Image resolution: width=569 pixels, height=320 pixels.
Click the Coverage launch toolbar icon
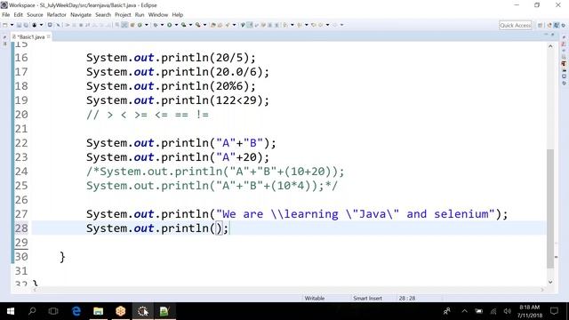184,25
